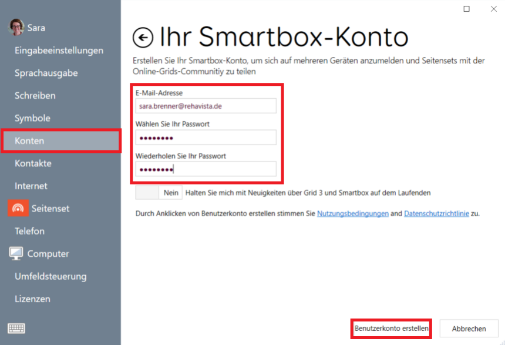Viewport: 505px width, 345px height.
Task: Open the Nutzungsbedingungen link
Action: click(x=353, y=213)
